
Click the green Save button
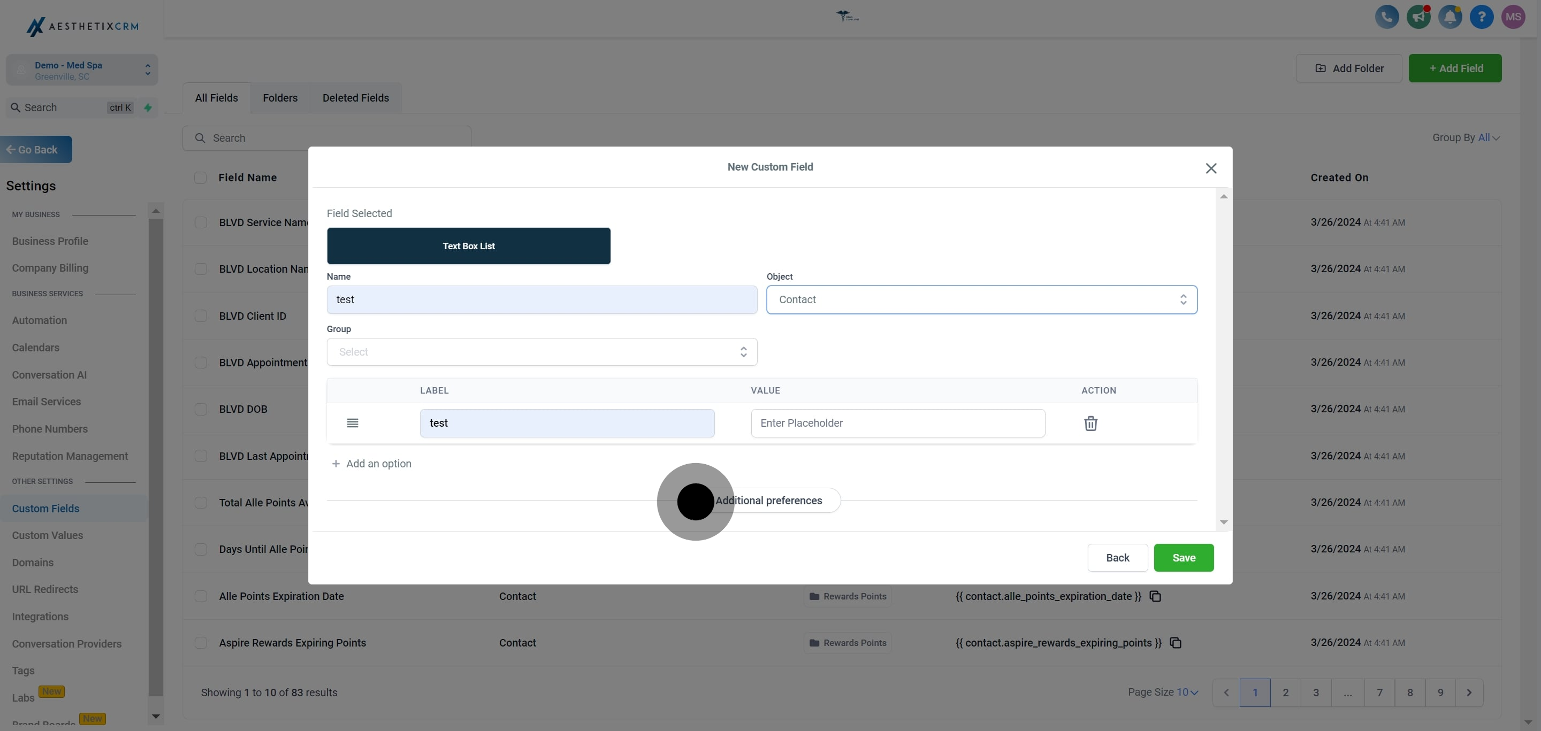(1183, 558)
